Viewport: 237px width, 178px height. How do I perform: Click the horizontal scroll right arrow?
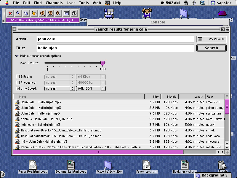point(222,152)
